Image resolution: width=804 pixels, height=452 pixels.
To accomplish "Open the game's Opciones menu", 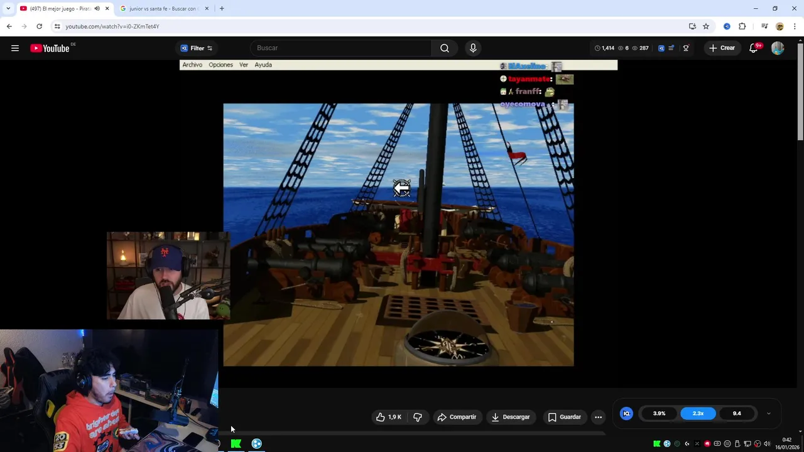I will pyautogui.click(x=220, y=65).
